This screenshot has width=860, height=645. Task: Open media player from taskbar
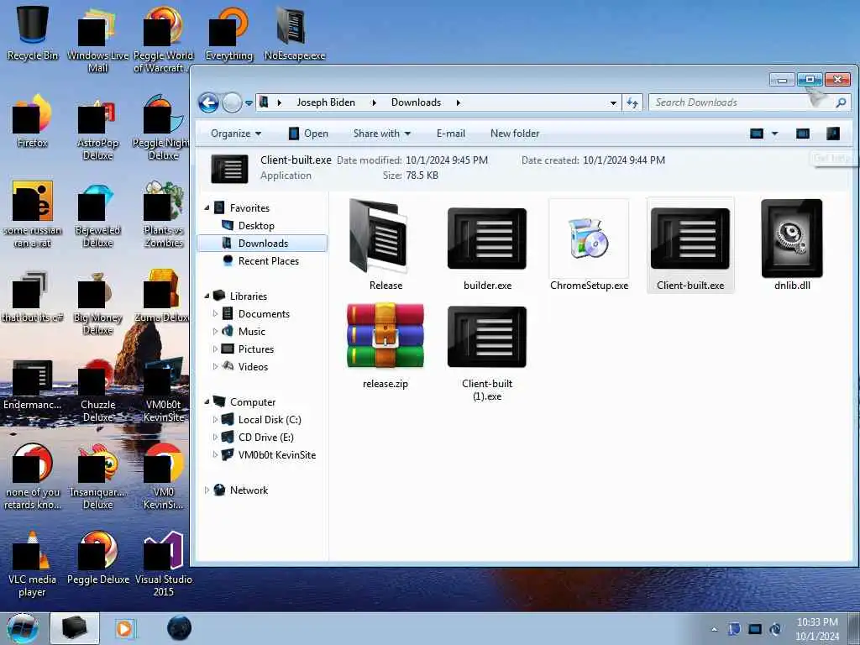124,628
